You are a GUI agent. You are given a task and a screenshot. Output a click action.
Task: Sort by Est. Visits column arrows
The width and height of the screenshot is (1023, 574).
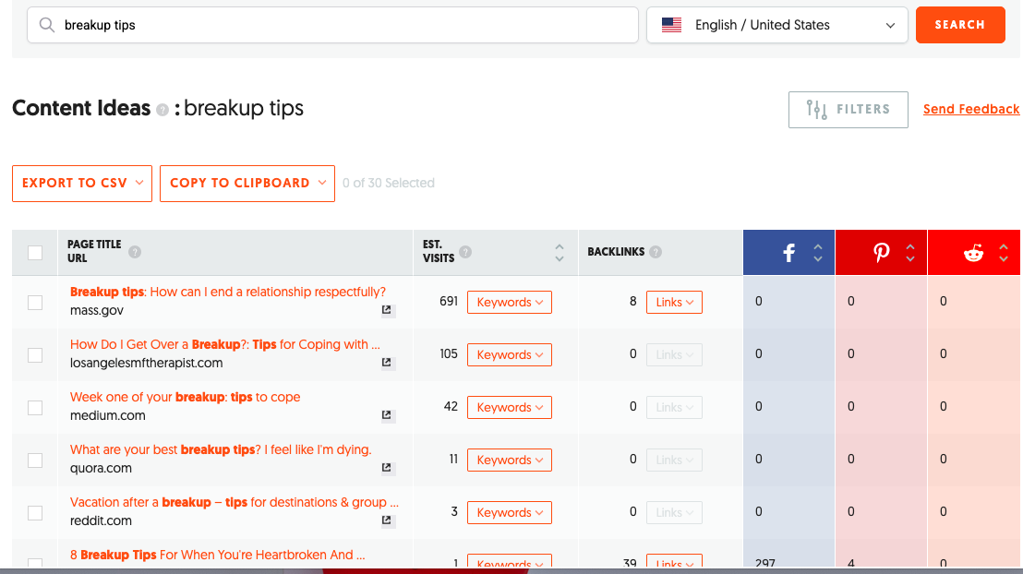coord(560,253)
